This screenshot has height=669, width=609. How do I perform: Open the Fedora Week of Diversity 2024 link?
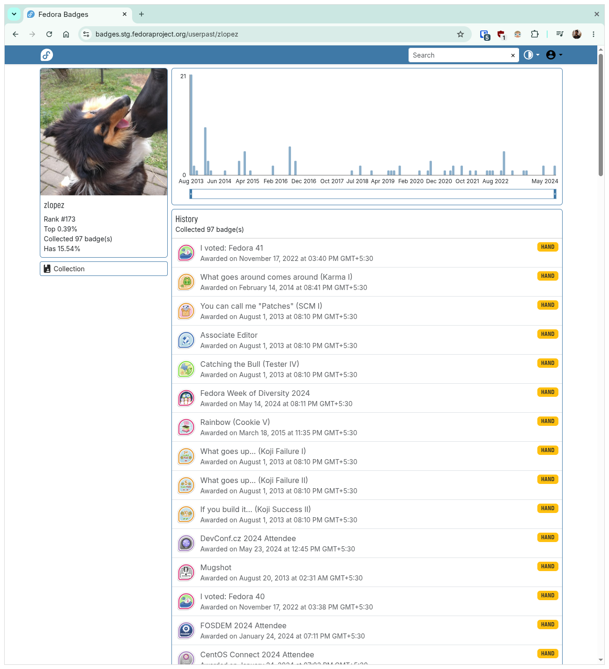(255, 394)
